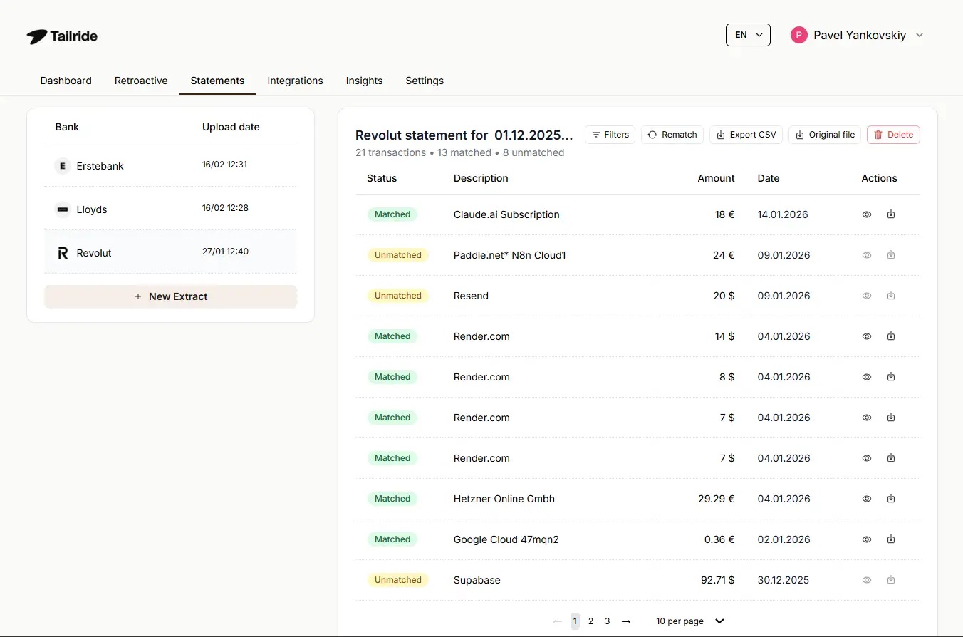Open the Filters button
The image size is (963, 637).
[610, 135]
